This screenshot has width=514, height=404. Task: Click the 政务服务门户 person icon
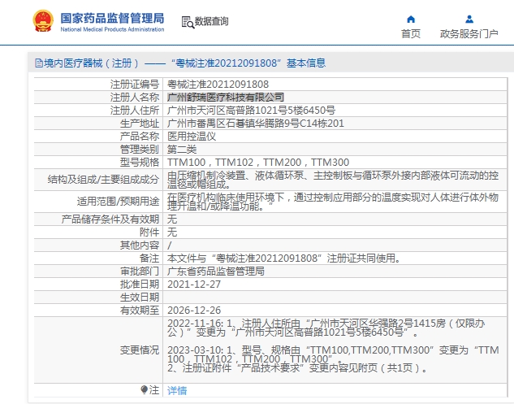click(469, 20)
